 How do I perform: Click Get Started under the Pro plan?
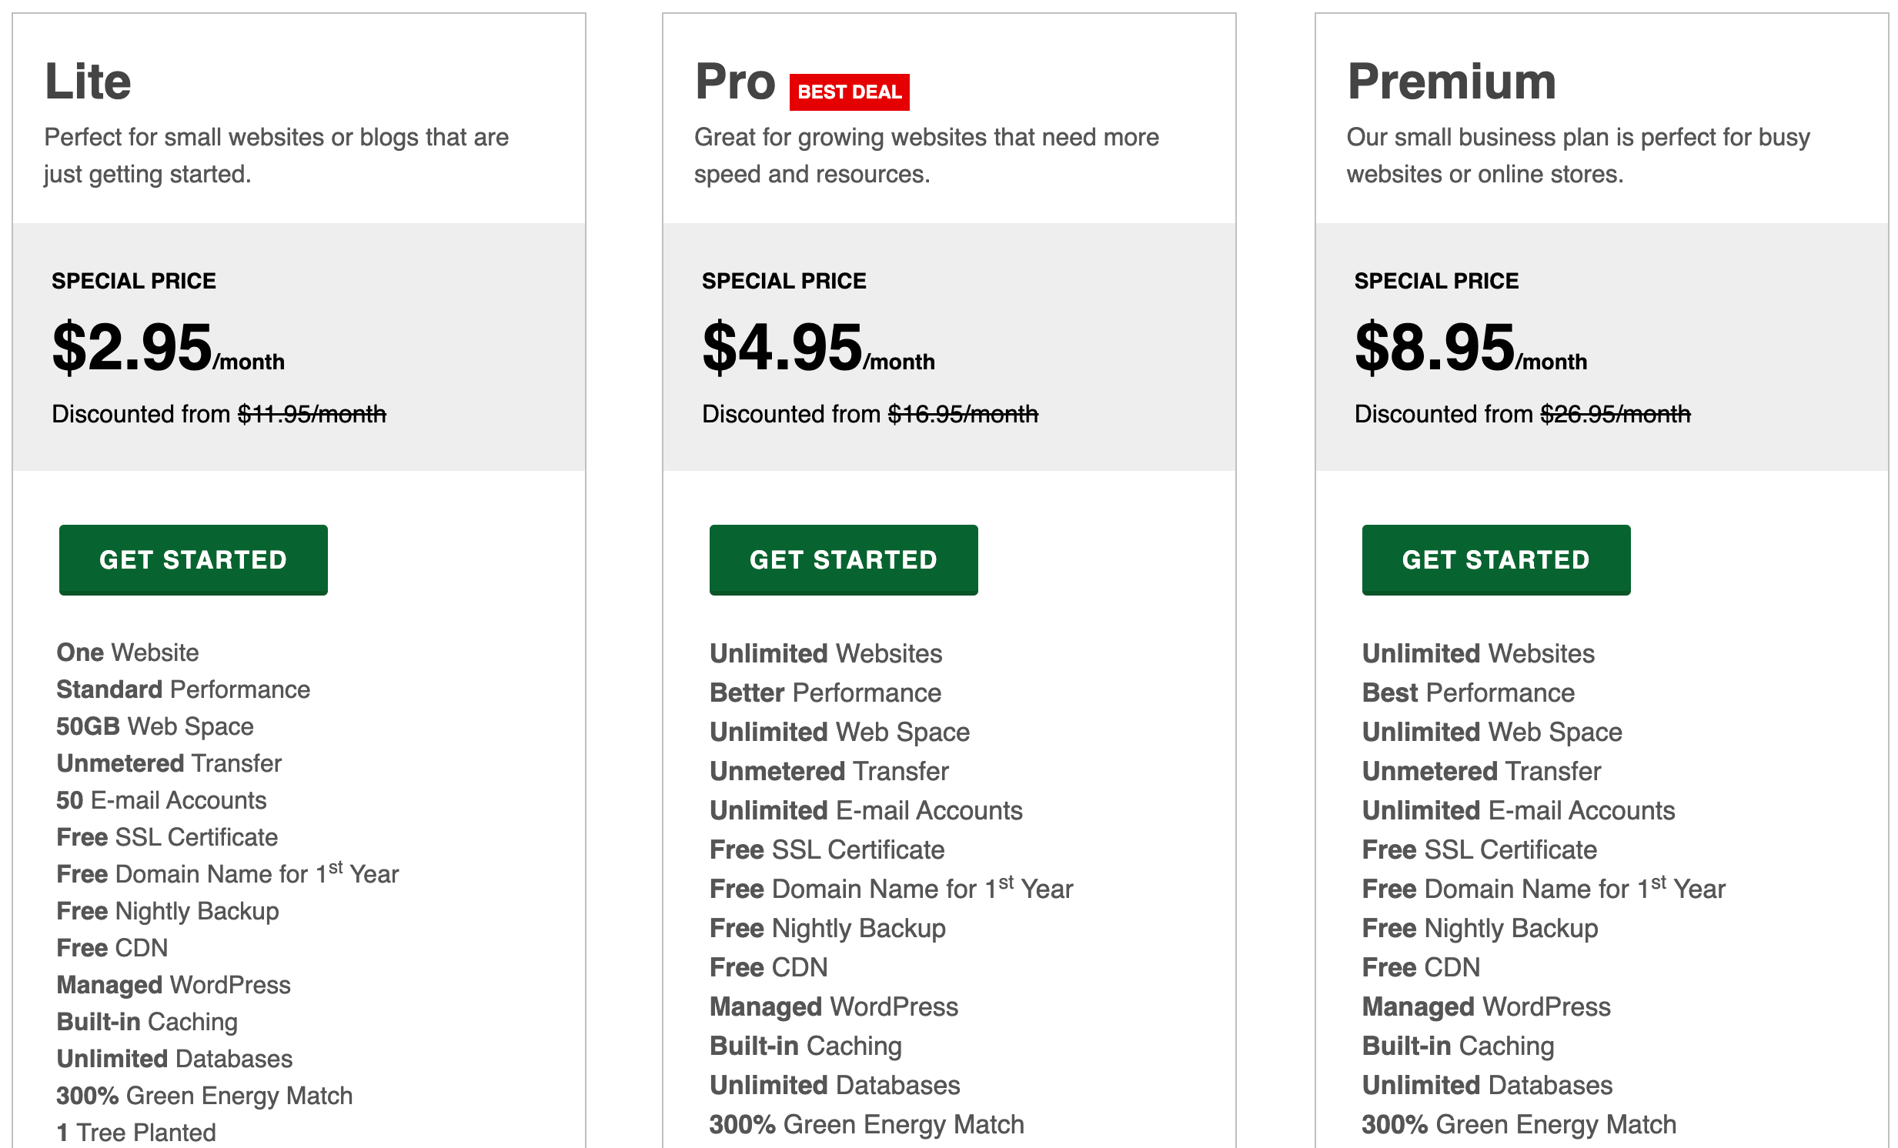(x=844, y=559)
